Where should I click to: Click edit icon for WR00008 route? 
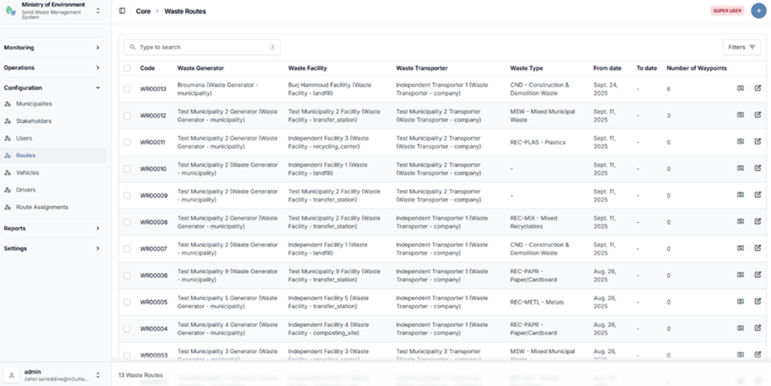pyautogui.click(x=758, y=221)
